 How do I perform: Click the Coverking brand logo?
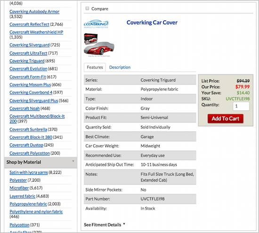tap(96, 24)
